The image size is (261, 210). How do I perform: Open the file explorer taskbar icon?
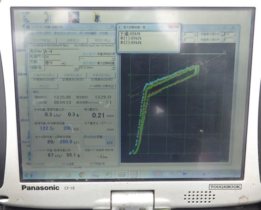pos(55,175)
